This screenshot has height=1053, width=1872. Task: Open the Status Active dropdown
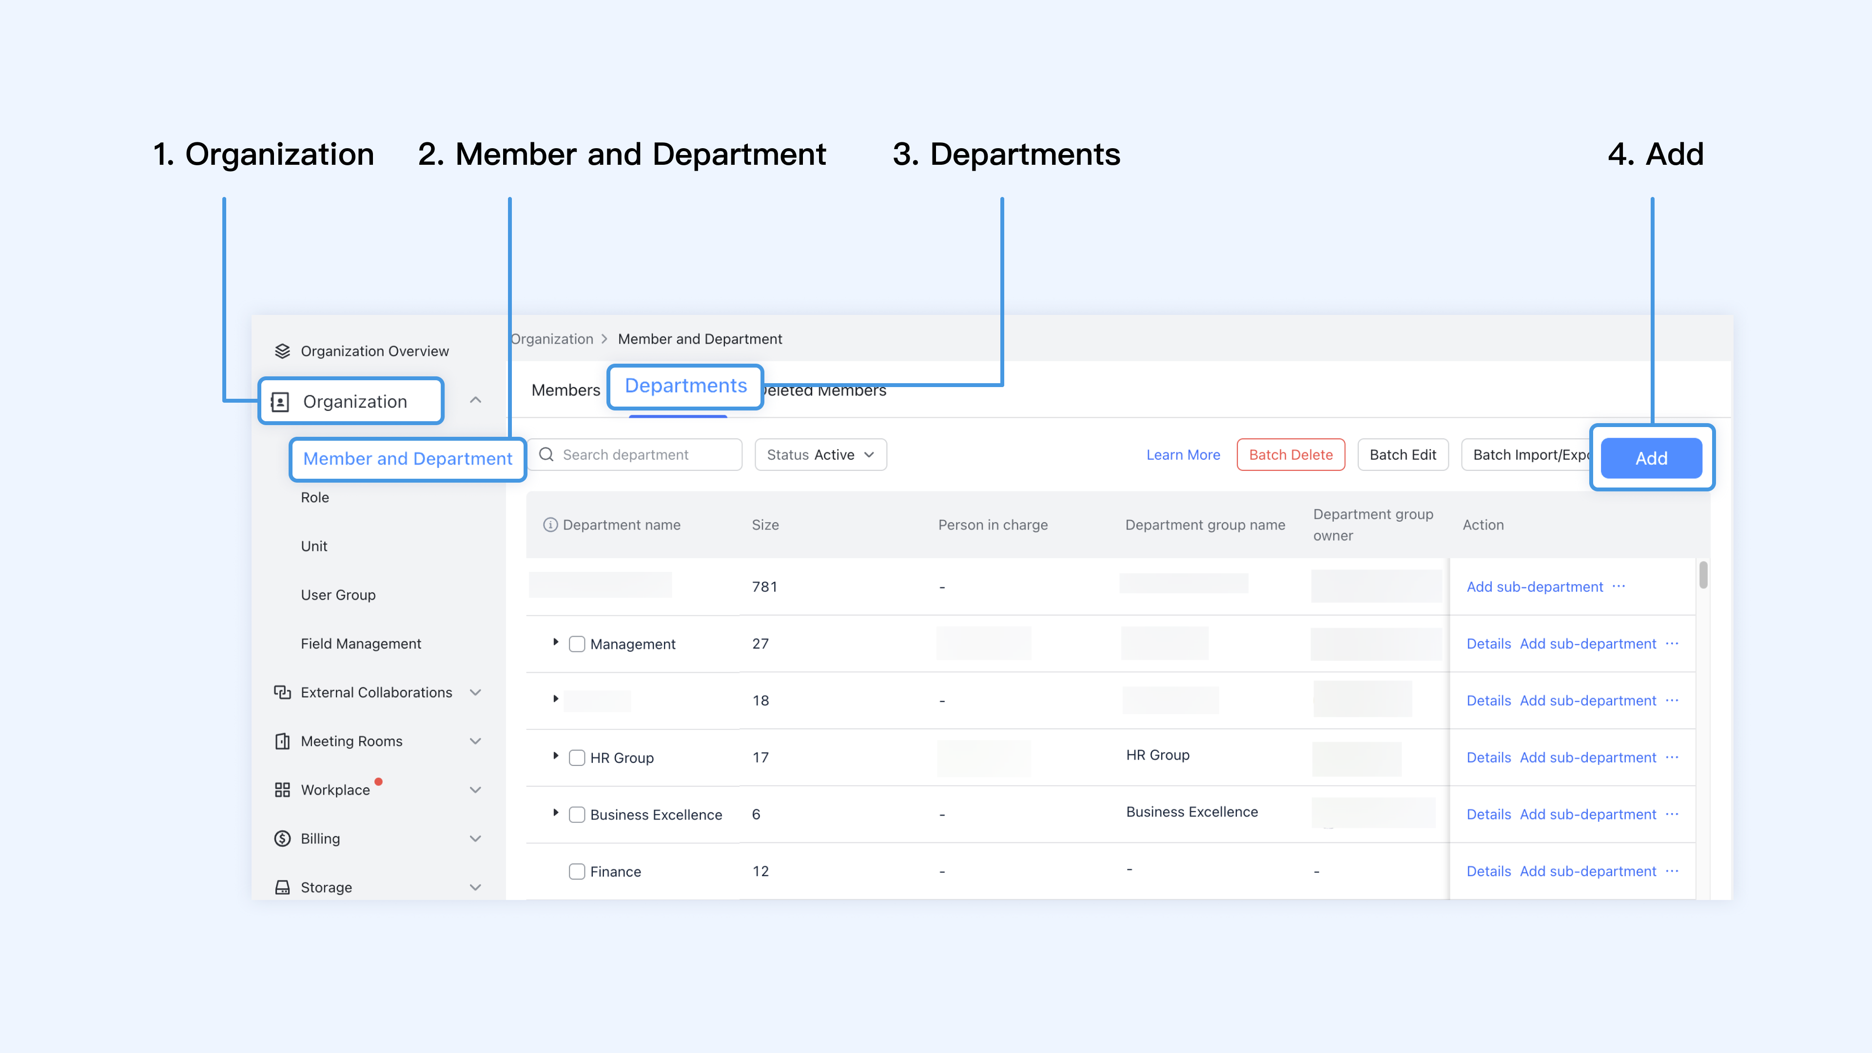[x=820, y=454]
